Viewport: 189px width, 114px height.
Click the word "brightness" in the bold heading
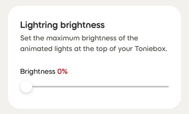point(82,25)
